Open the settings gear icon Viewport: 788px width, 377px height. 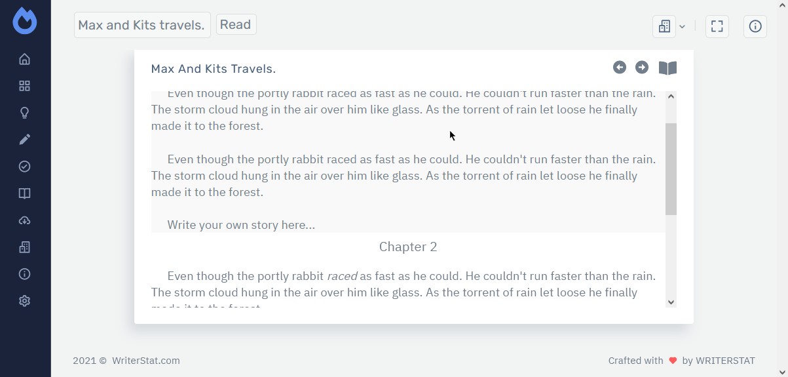point(25,301)
